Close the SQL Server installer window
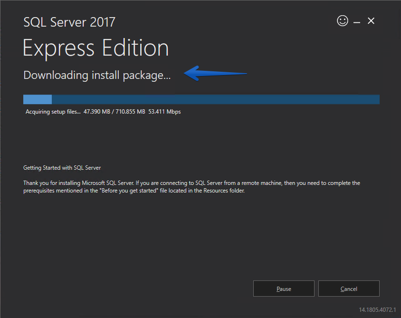 click(x=371, y=21)
